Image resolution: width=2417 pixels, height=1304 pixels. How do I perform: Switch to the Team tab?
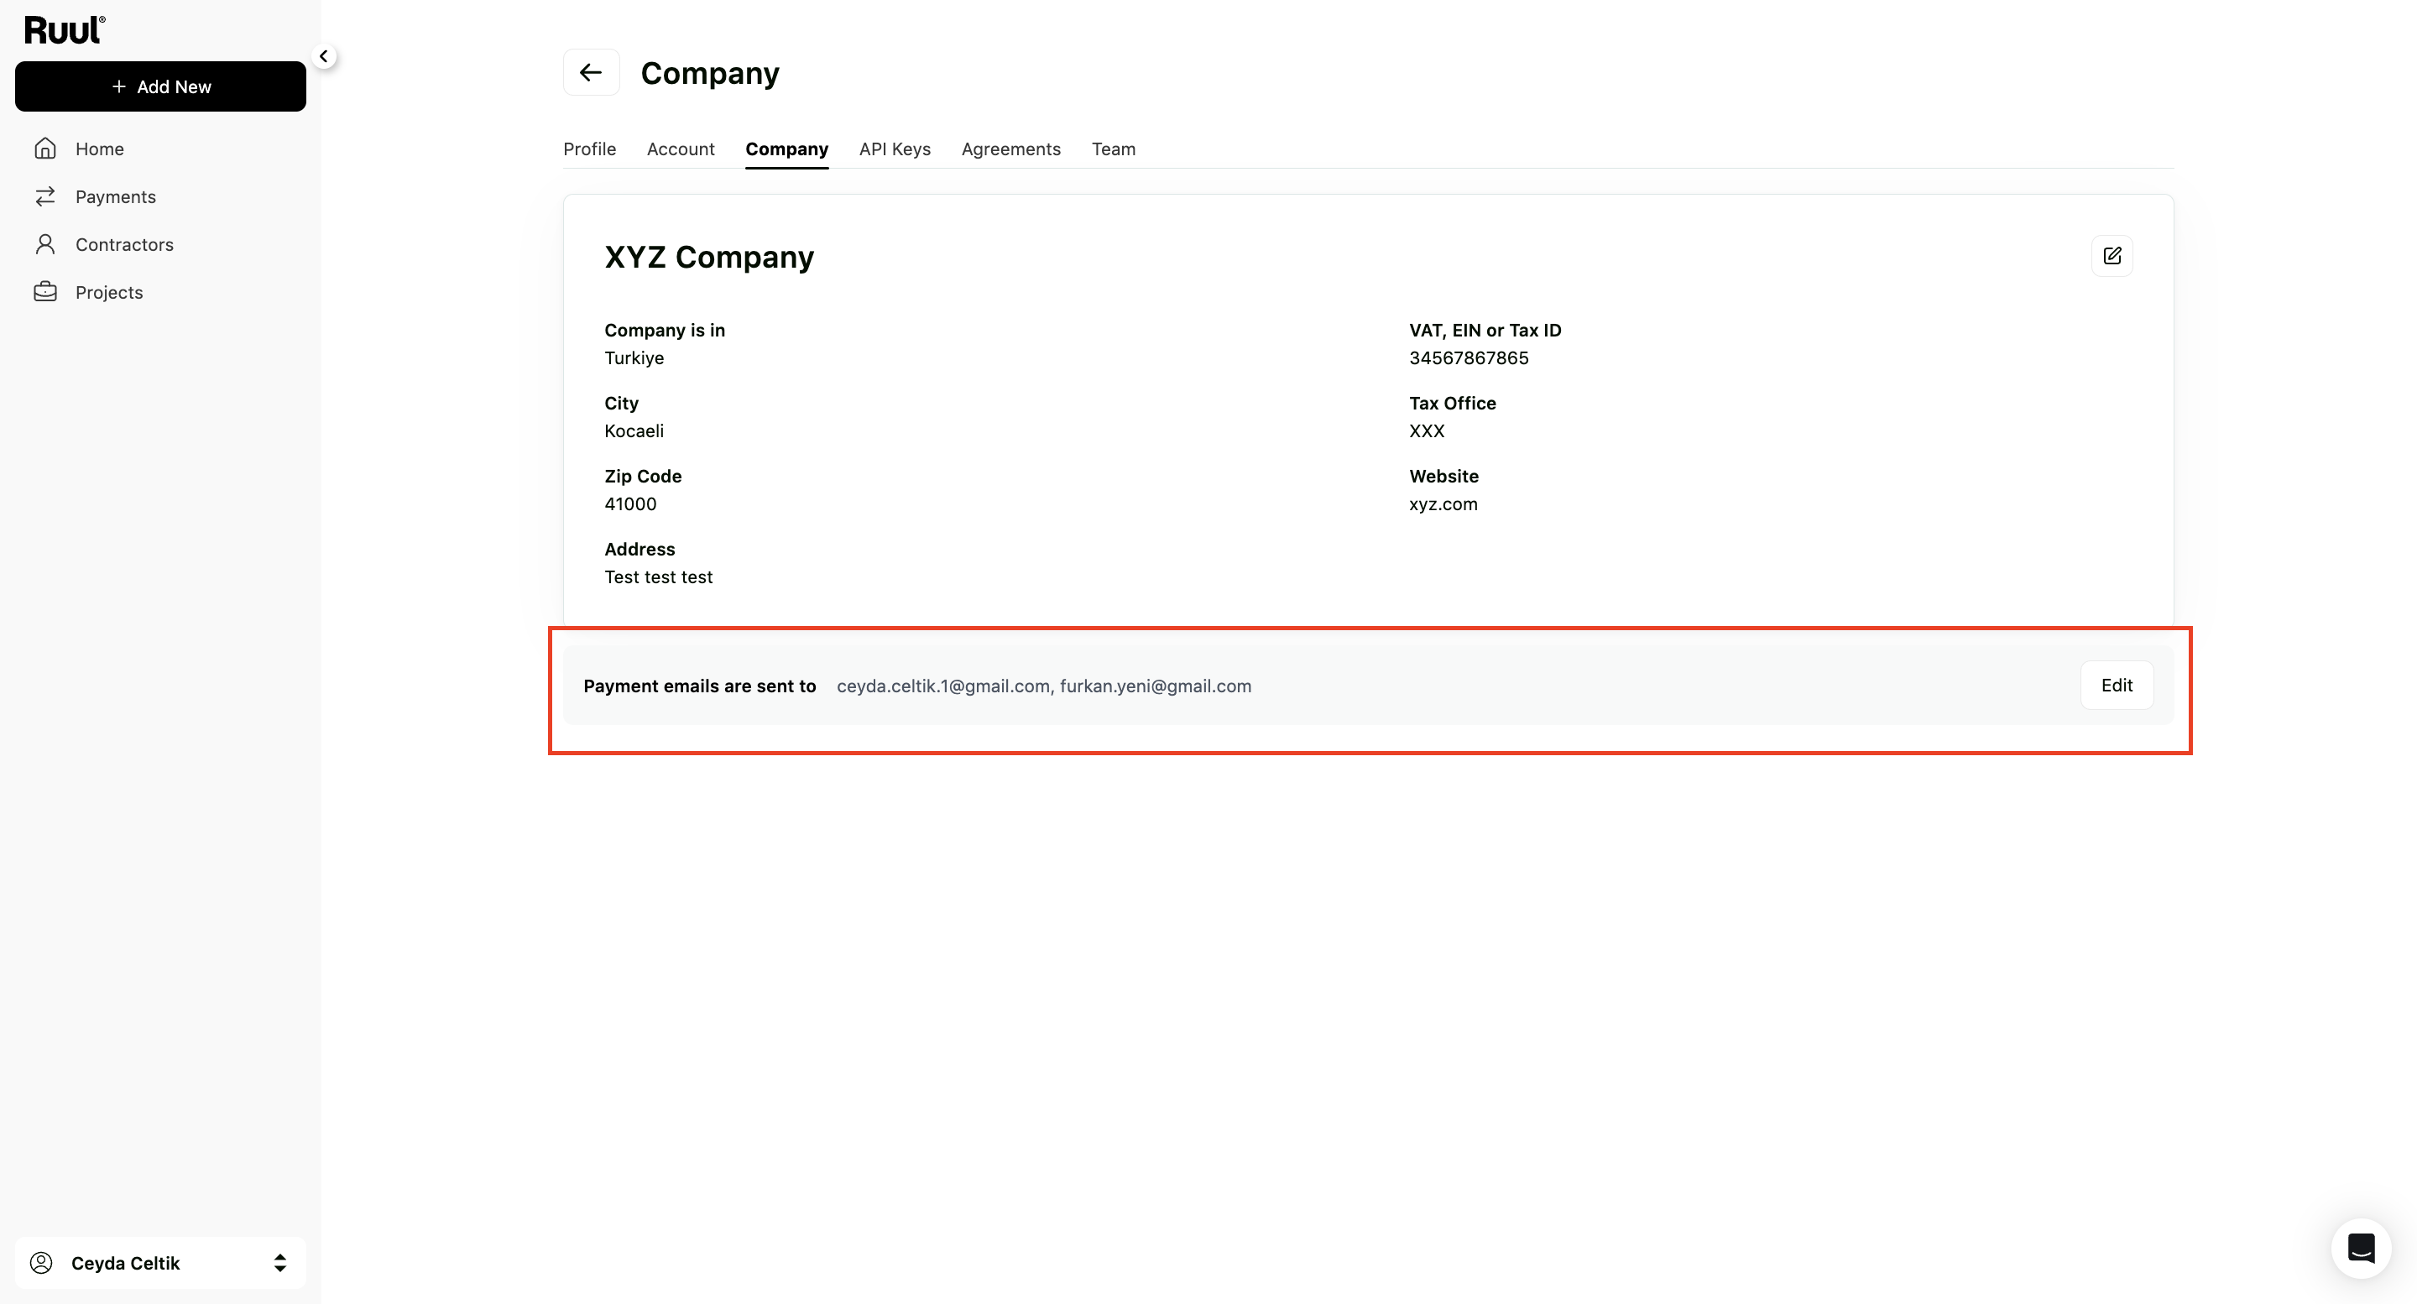tap(1113, 149)
